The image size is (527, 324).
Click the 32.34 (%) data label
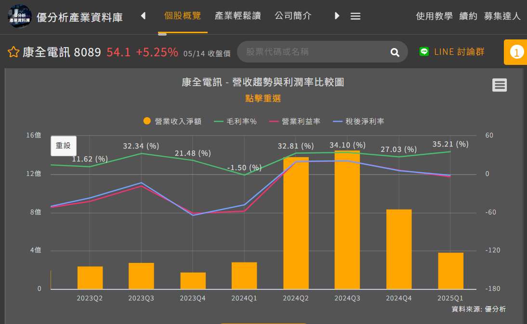tap(141, 146)
